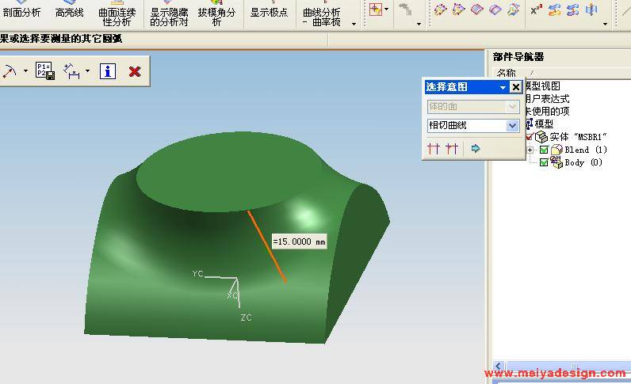Select the 使用的项 unused items tree item

point(547,111)
